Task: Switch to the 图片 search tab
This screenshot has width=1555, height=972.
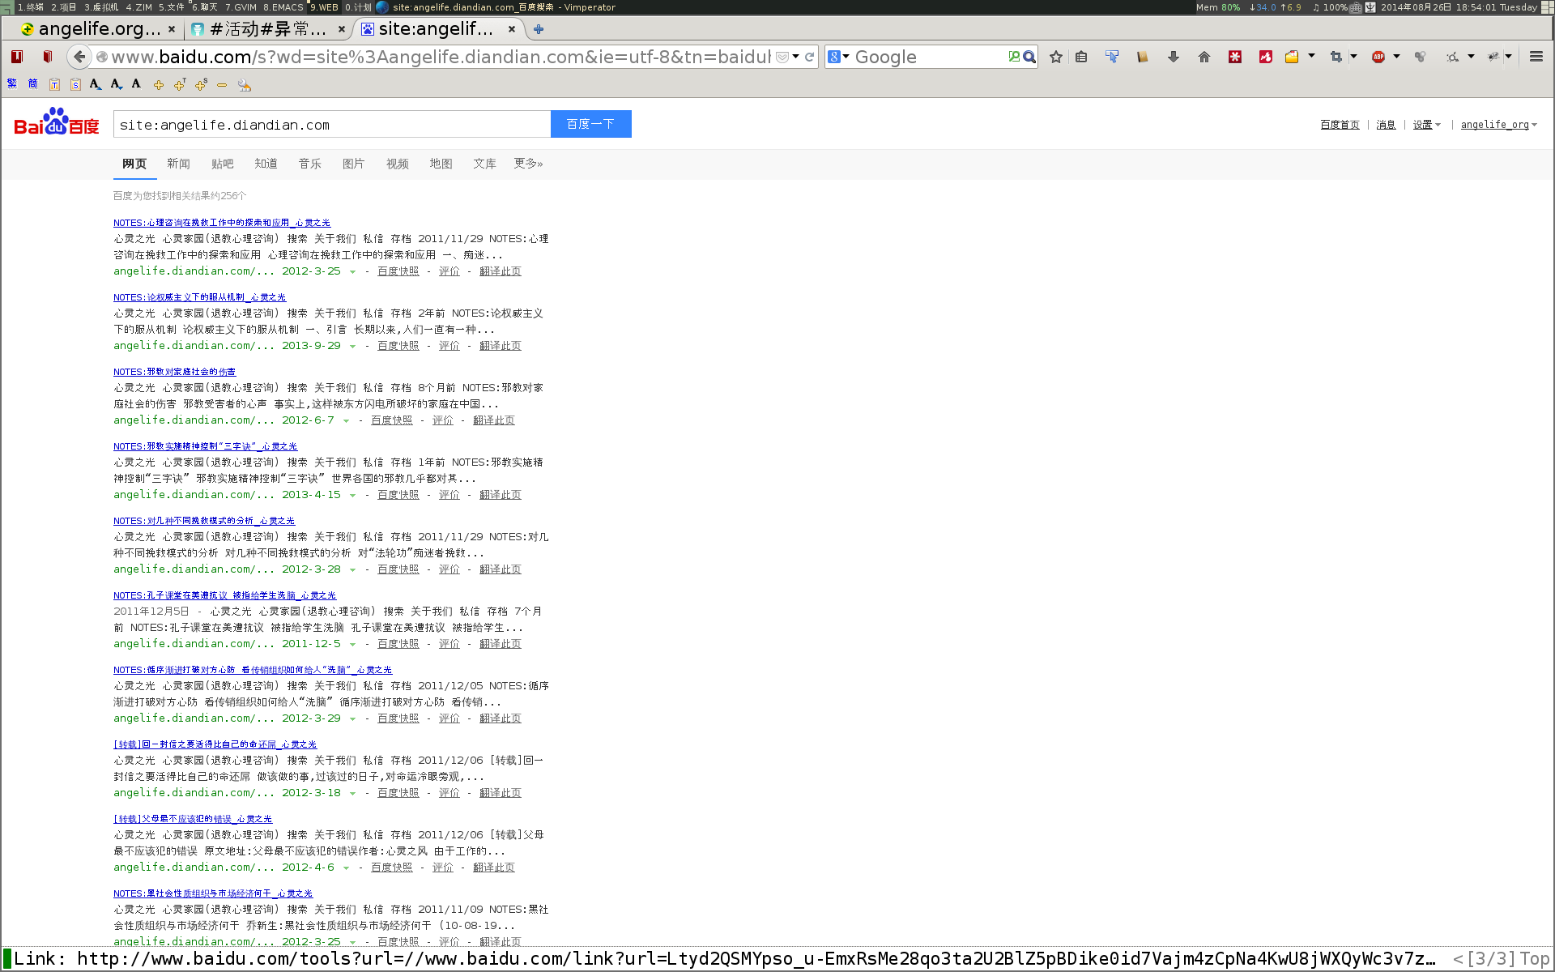Action: pyautogui.click(x=353, y=164)
